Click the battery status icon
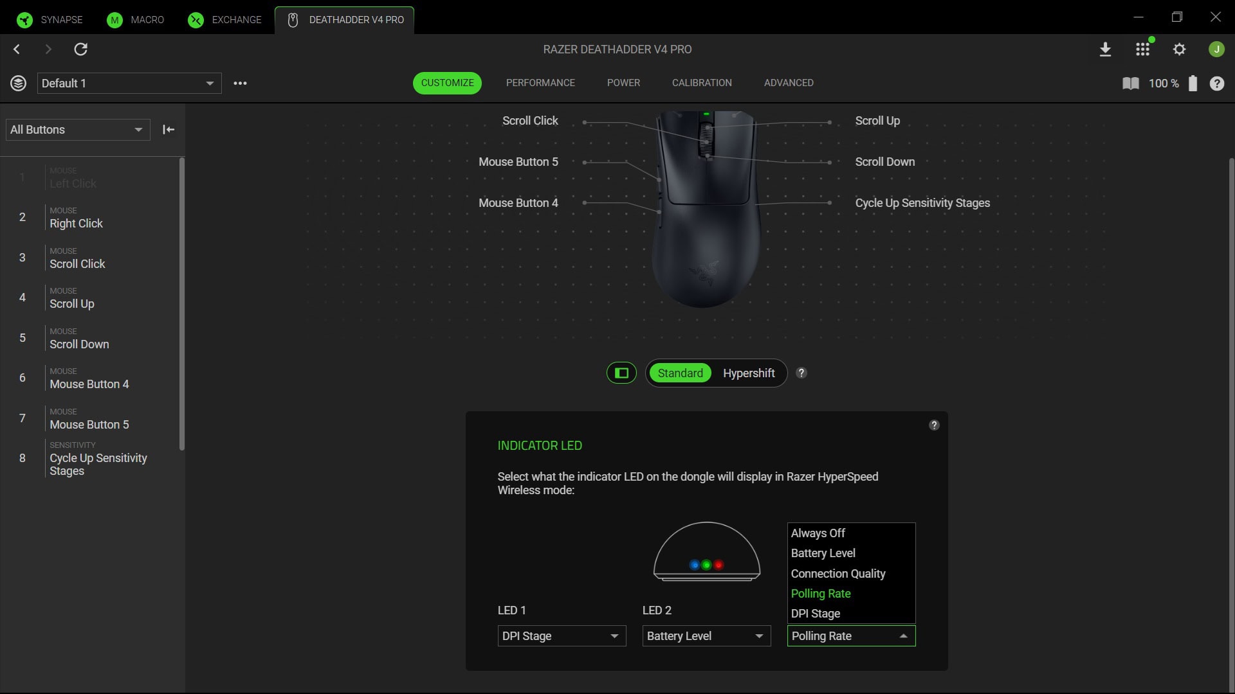Image resolution: width=1235 pixels, height=694 pixels. (1193, 84)
